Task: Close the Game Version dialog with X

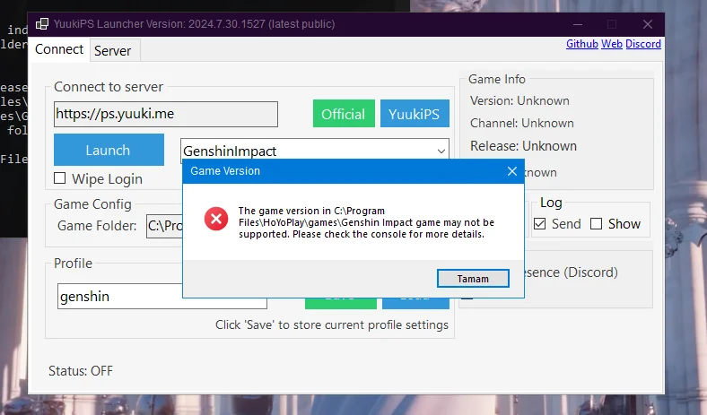Action: (x=511, y=171)
